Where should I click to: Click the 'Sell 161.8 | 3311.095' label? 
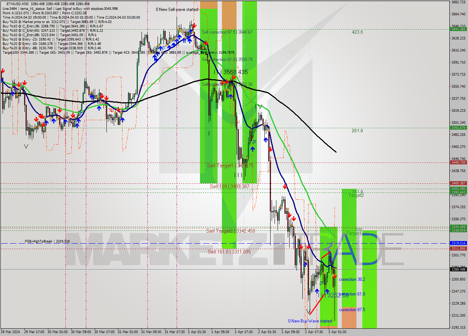pyautogui.click(x=229, y=252)
